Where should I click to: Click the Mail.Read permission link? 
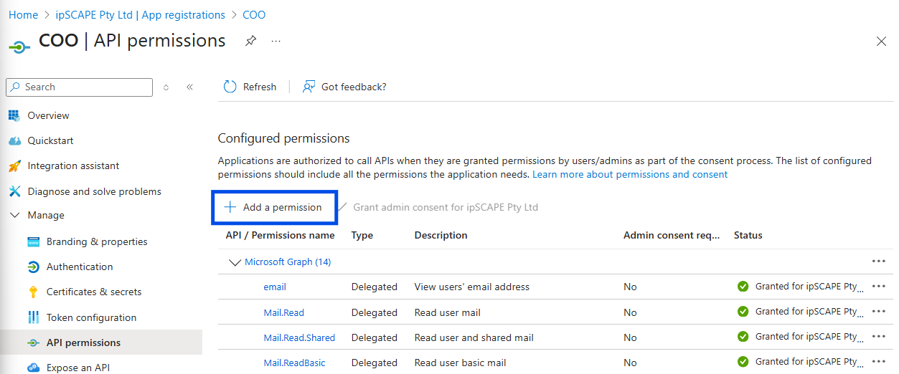pyautogui.click(x=284, y=312)
